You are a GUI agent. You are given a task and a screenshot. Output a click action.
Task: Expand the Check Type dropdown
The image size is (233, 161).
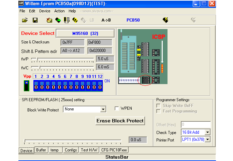(207, 132)
